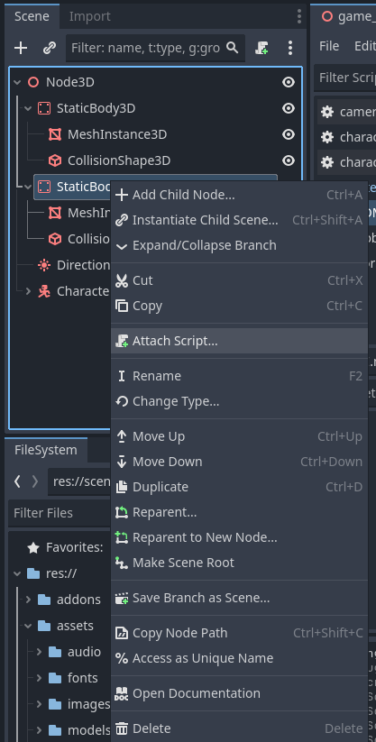This screenshot has width=376, height=742.
Task: Switch to the Import tab
Action: pos(89,16)
